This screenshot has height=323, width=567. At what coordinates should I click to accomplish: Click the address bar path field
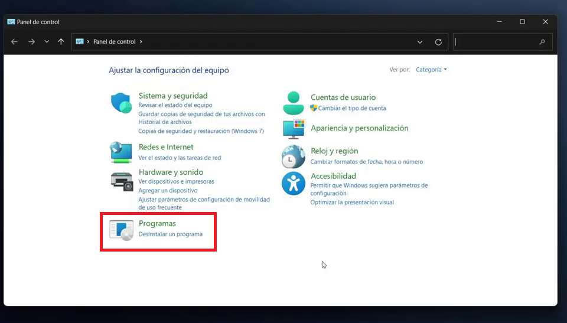(260, 42)
